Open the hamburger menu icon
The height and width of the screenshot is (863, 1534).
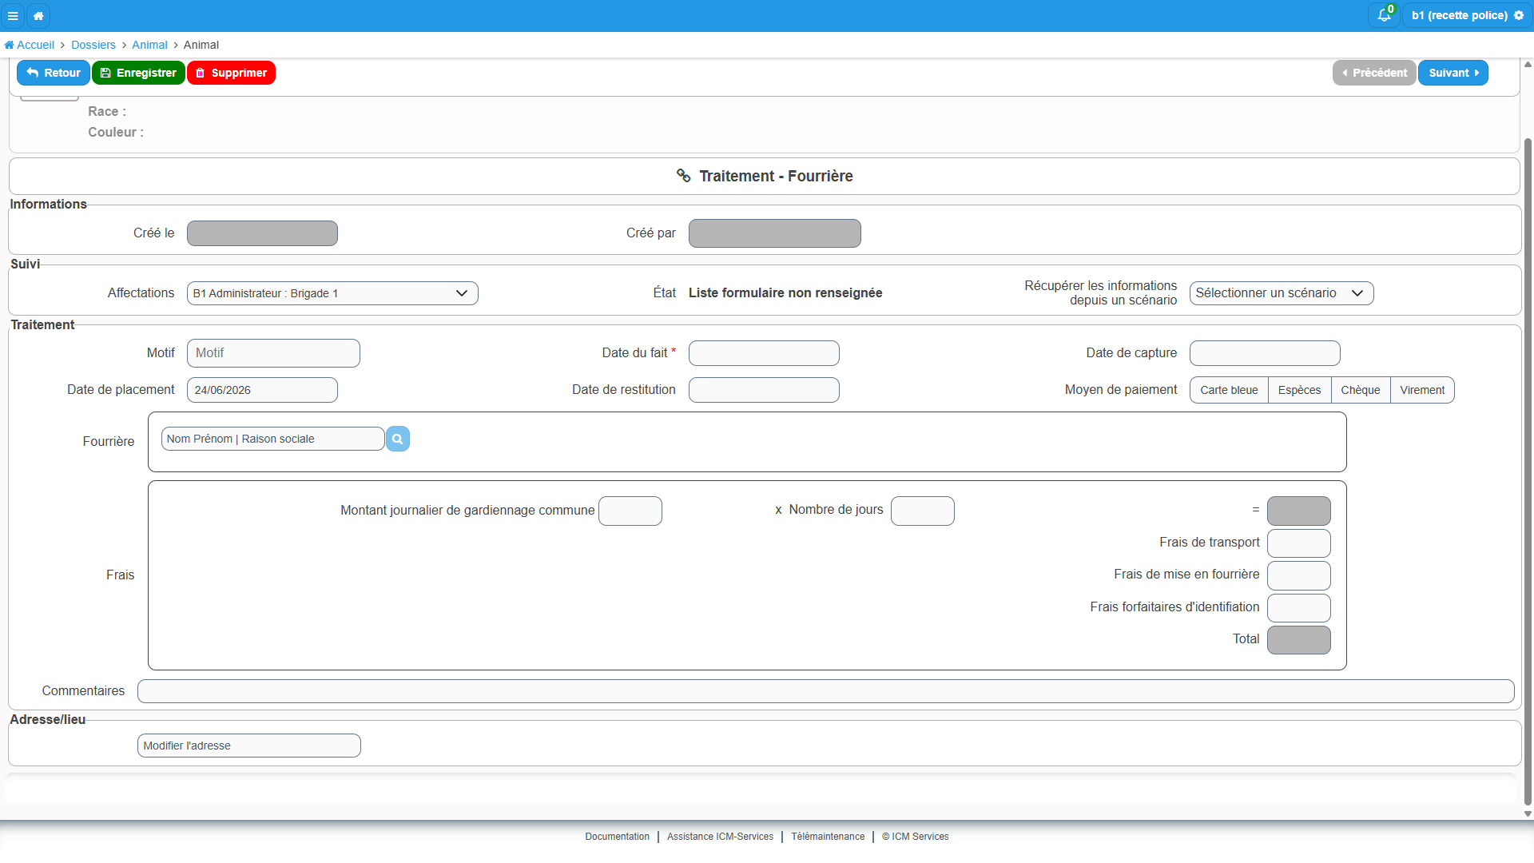tap(13, 16)
